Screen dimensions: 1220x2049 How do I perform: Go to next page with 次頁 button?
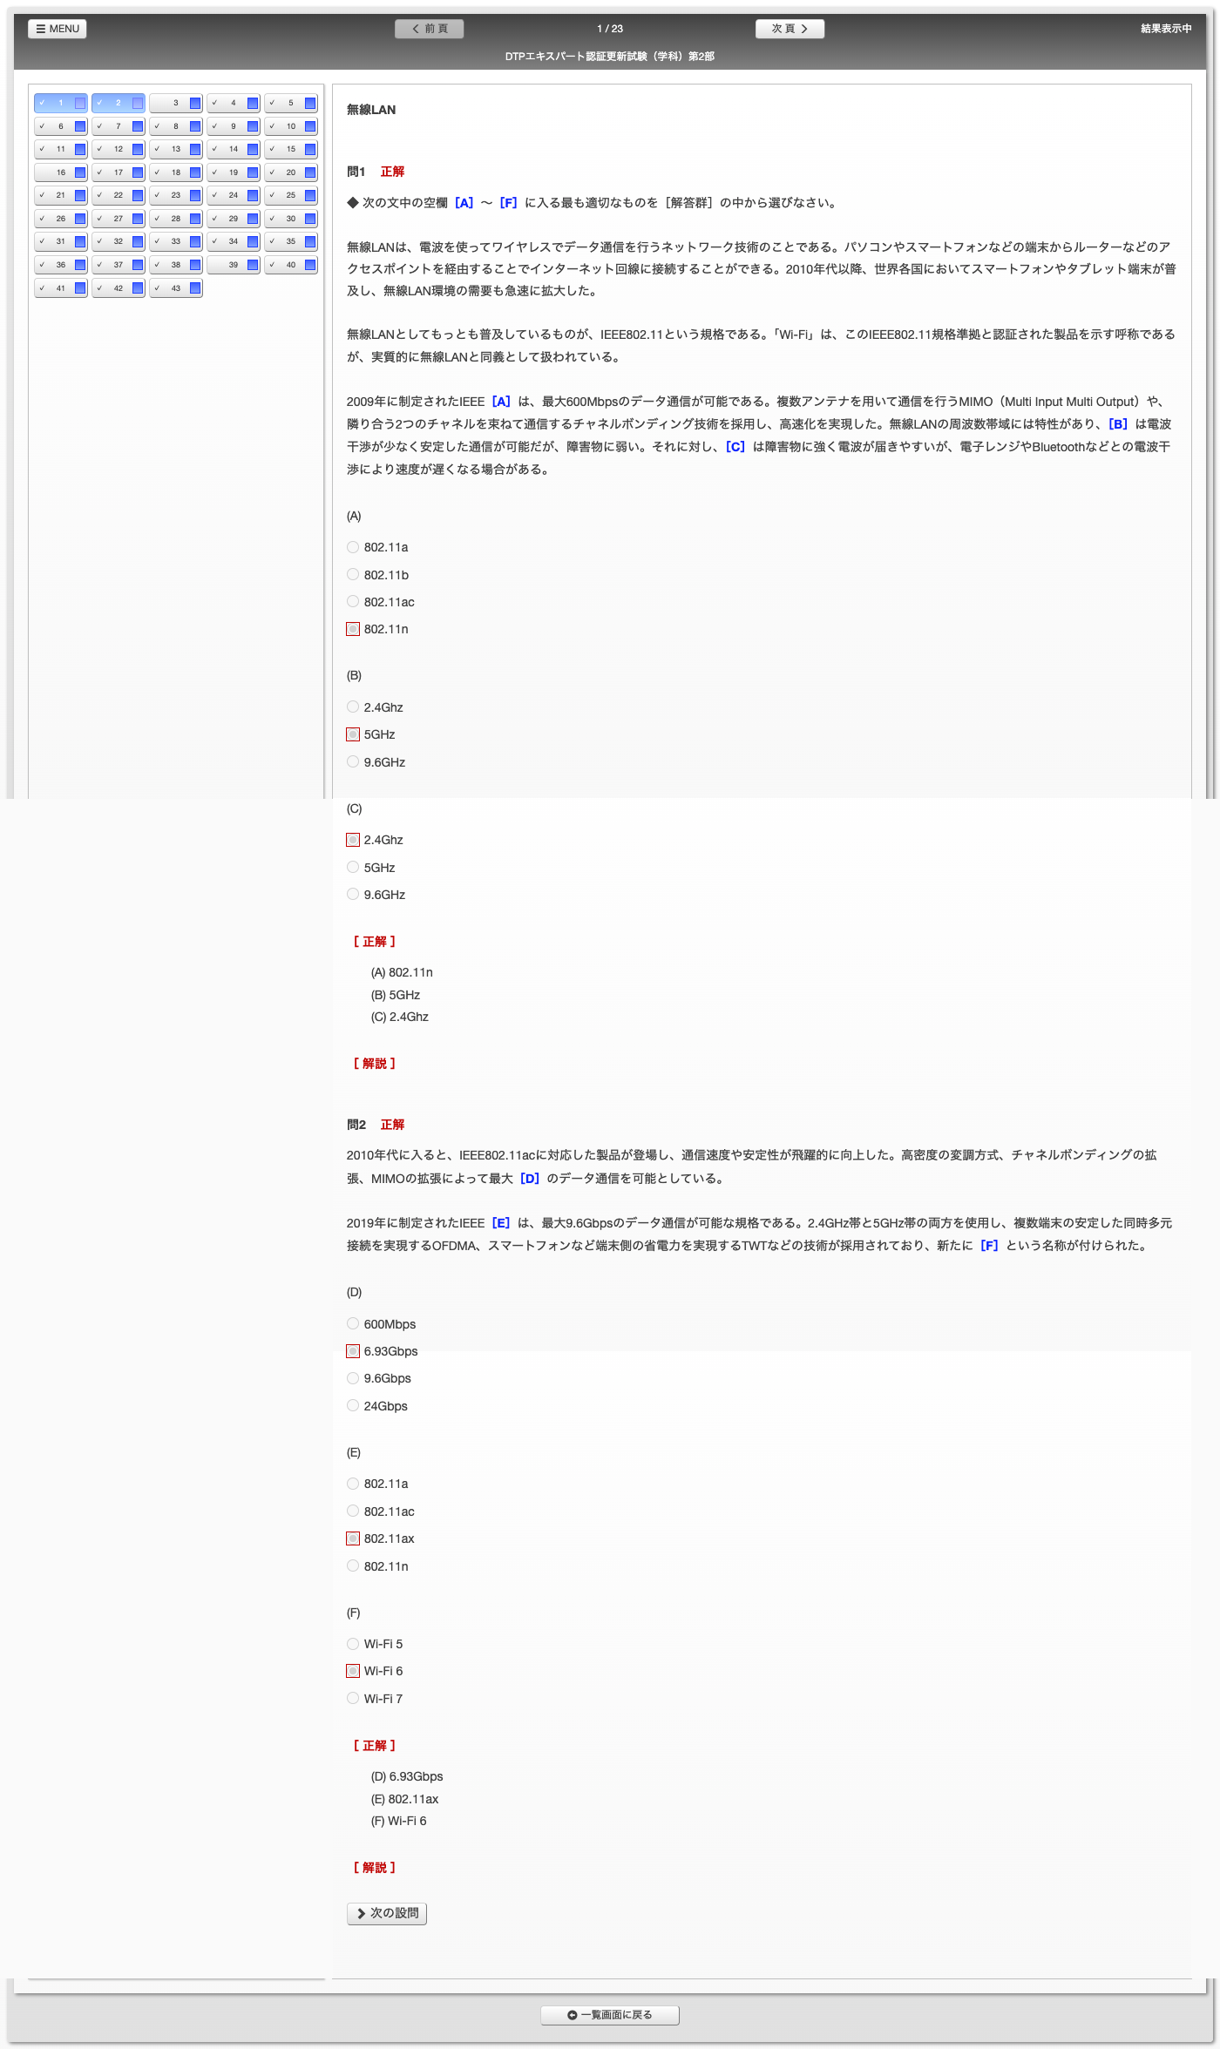coord(790,29)
